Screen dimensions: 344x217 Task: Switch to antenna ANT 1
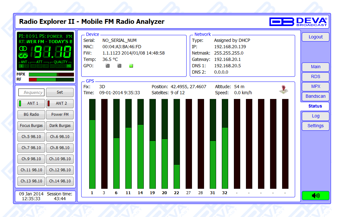[x=31, y=103]
